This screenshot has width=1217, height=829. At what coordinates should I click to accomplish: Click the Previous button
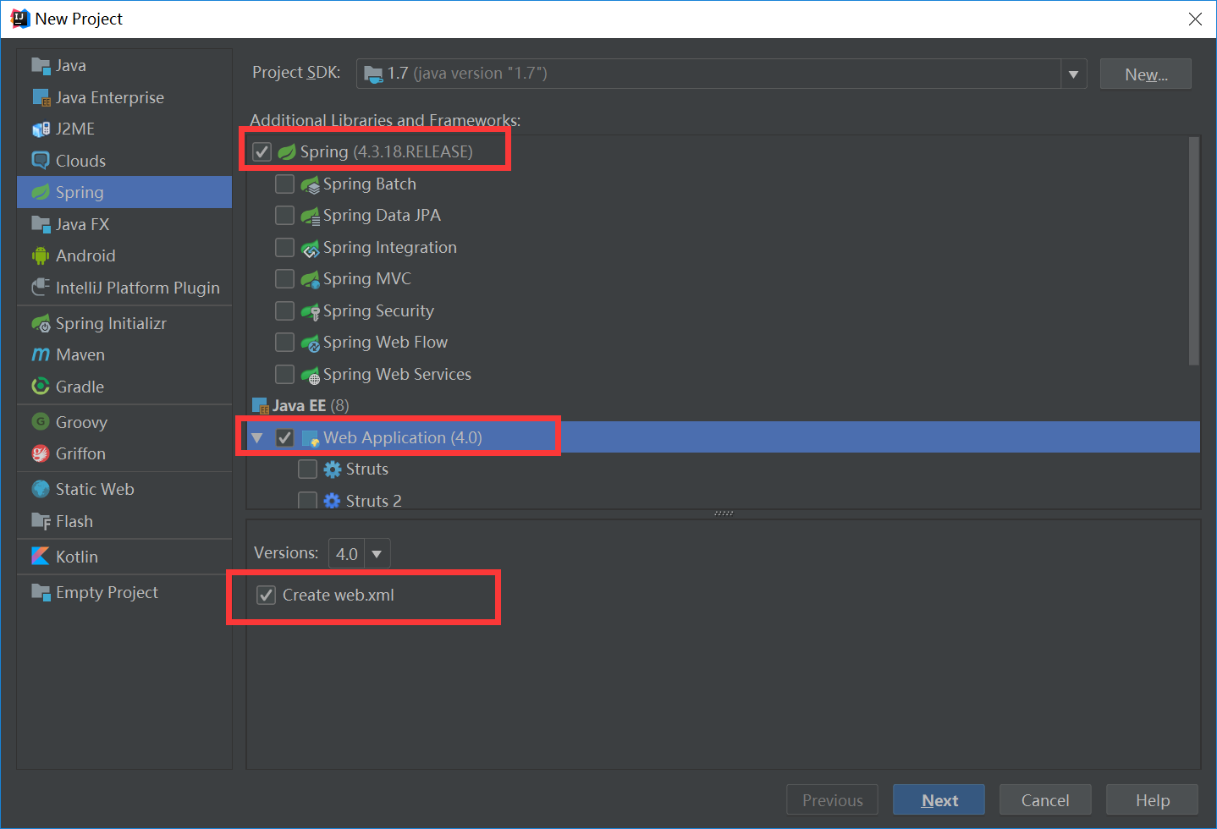click(832, 800)
